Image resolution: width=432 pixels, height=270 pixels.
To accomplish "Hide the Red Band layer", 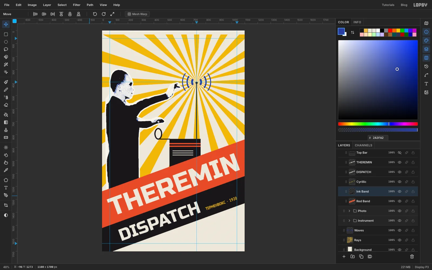I will (400, 201).
